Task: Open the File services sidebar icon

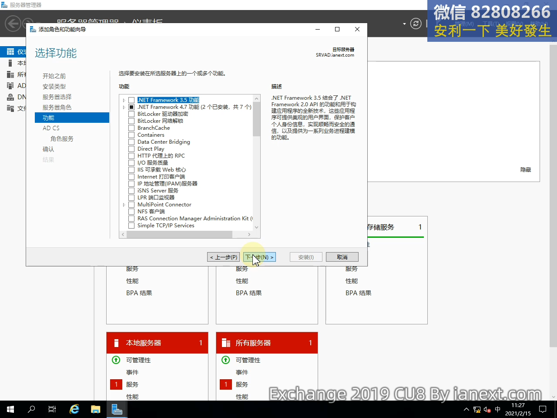Action: point(10,108)
